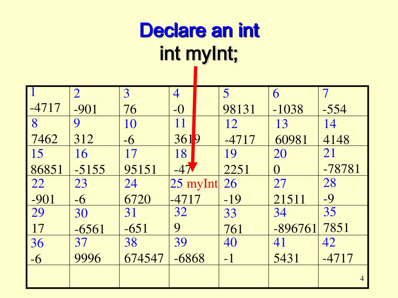Viewport: 398px width, 298px height.
Task: Select the blue address number 39
Action: [180, 243]
